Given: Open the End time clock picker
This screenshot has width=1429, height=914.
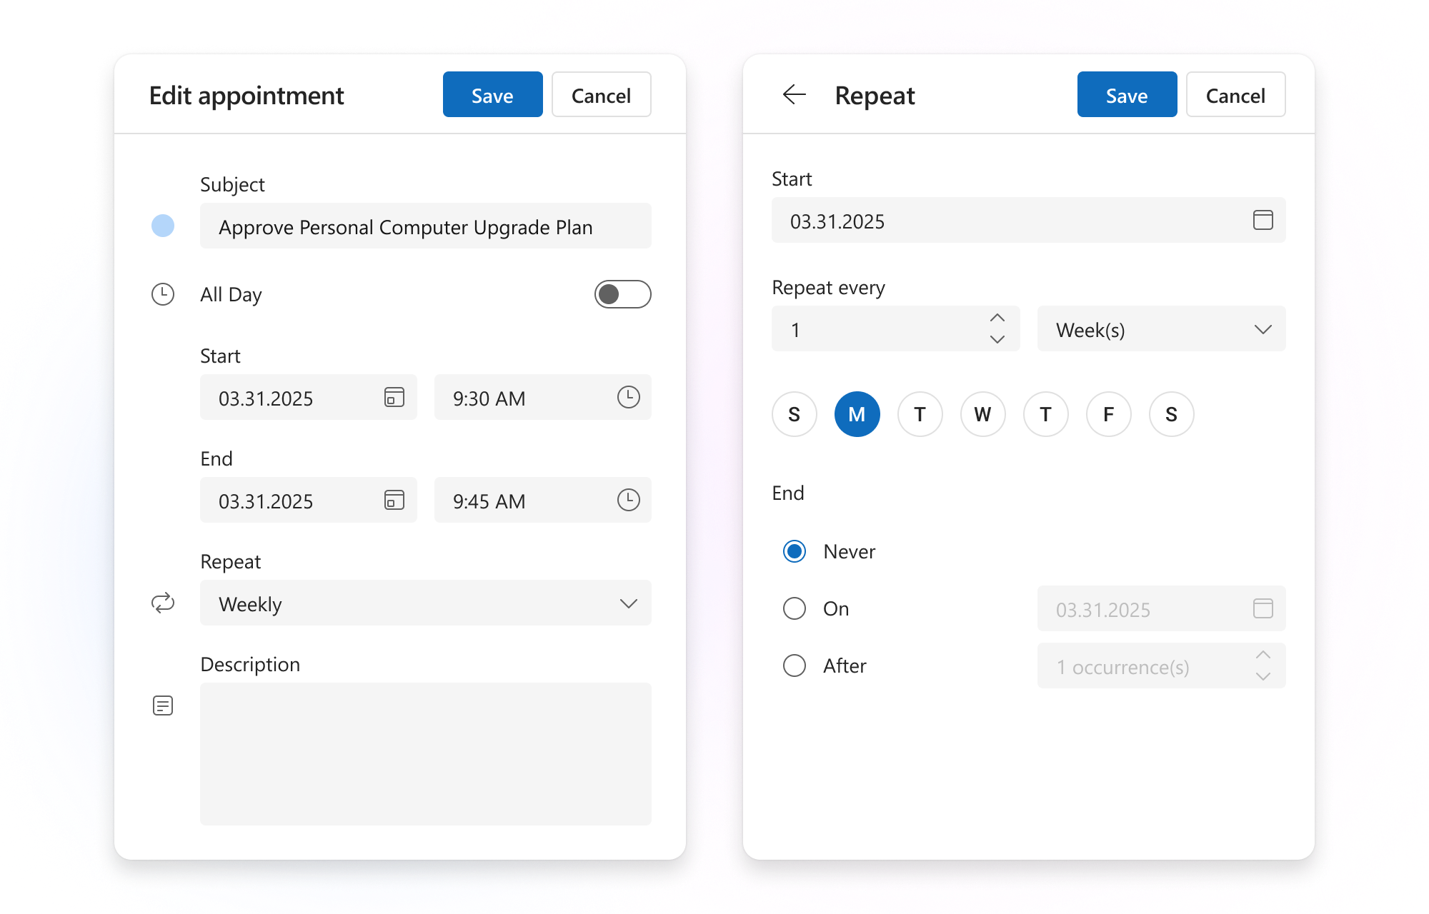Looking at the screenshot, I should [628, 501].
